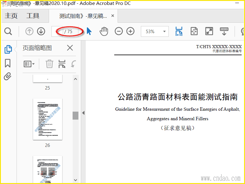
Task: Choose the arrow selection tool
Action: click(x=89, y=31)
